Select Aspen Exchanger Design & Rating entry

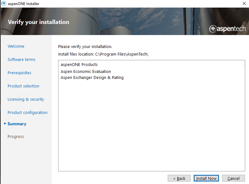(92, 77)
